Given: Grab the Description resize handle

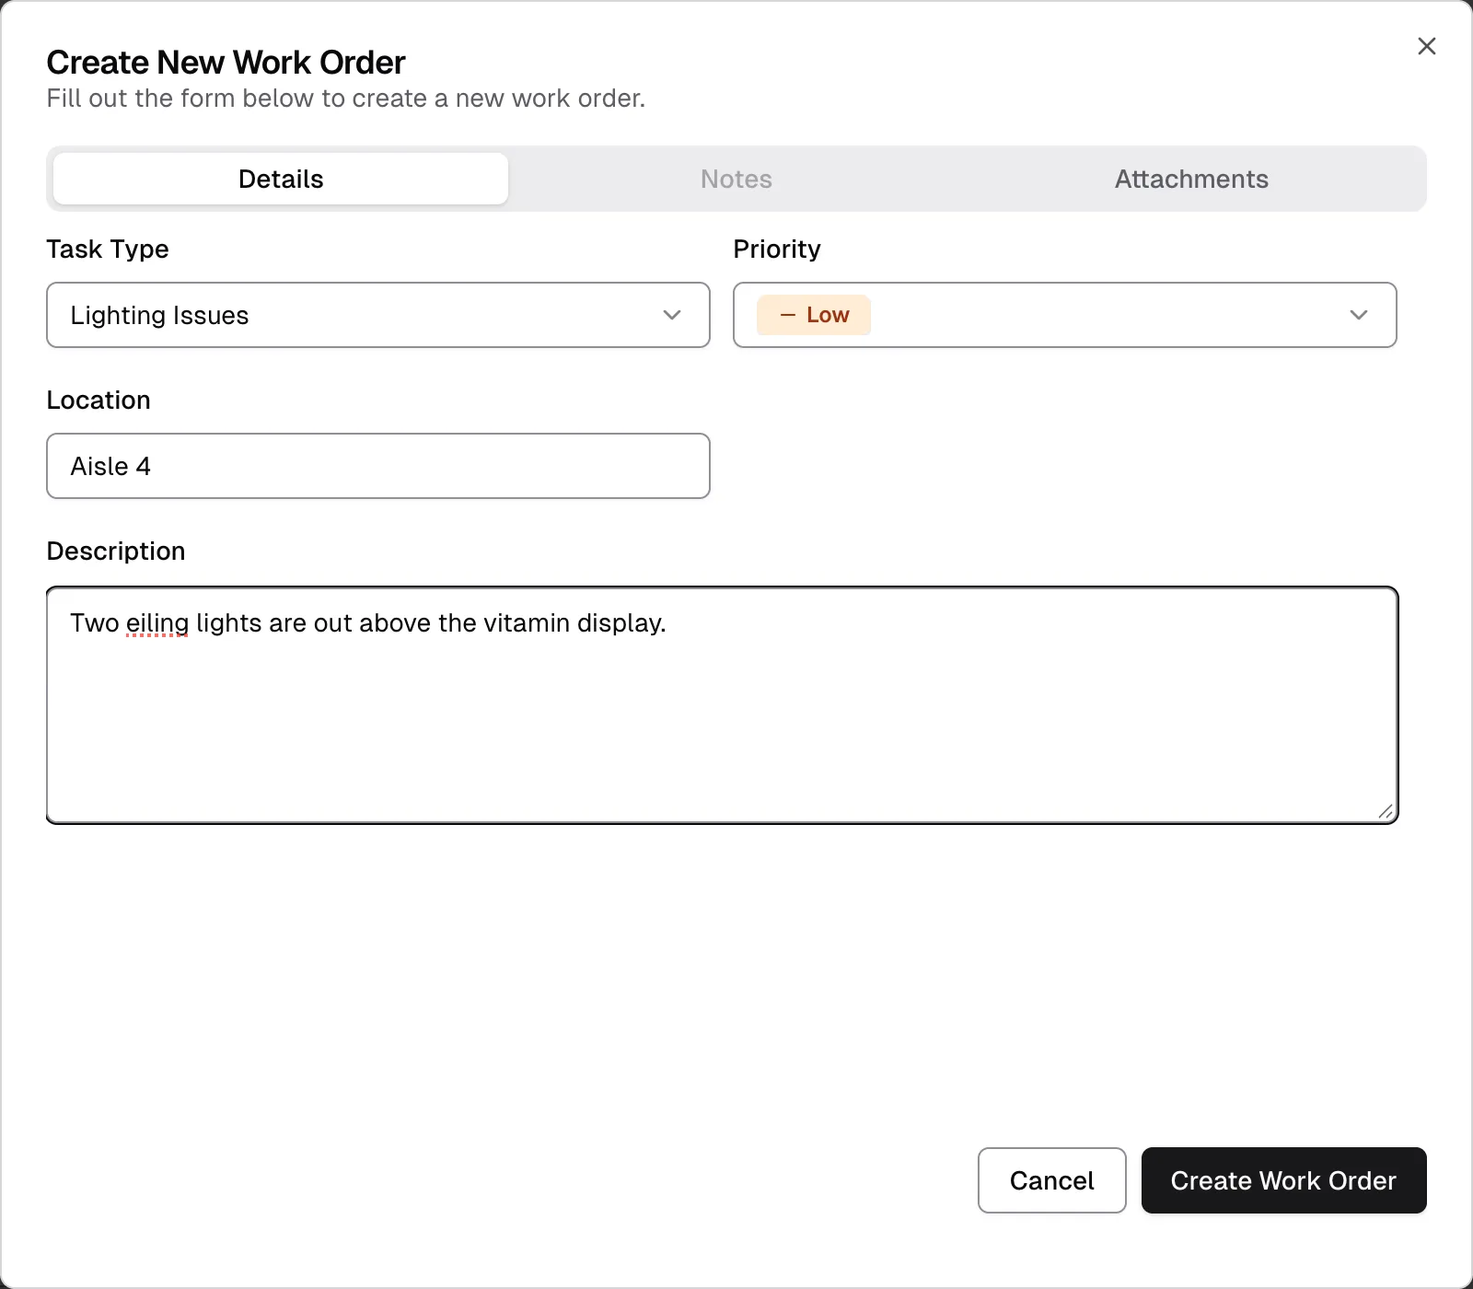Looking at the screenshot, I should (x=1386, y=811).
